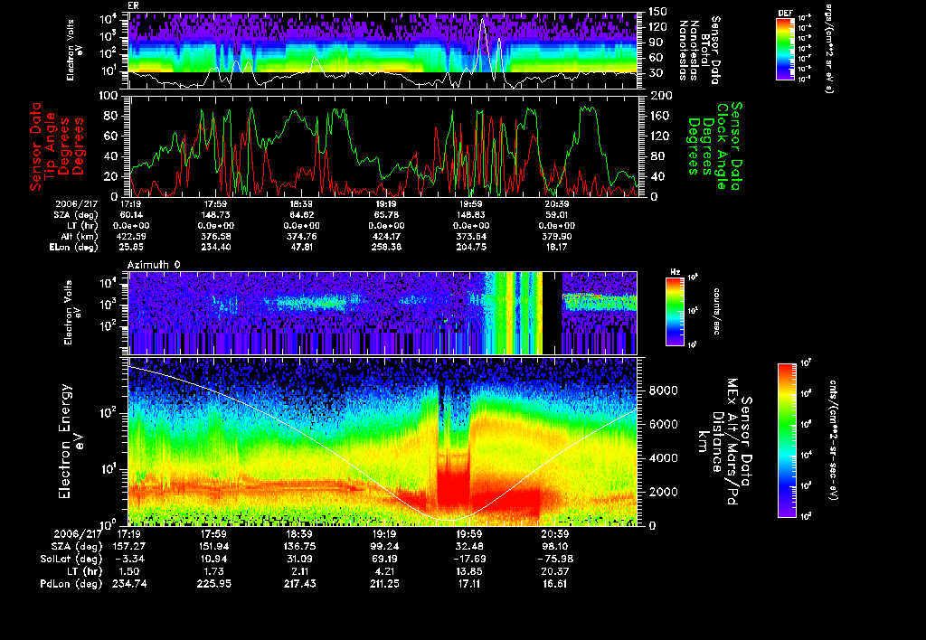
Task: Click the ELon value "47.81"
Action: [x=302, y=248]
